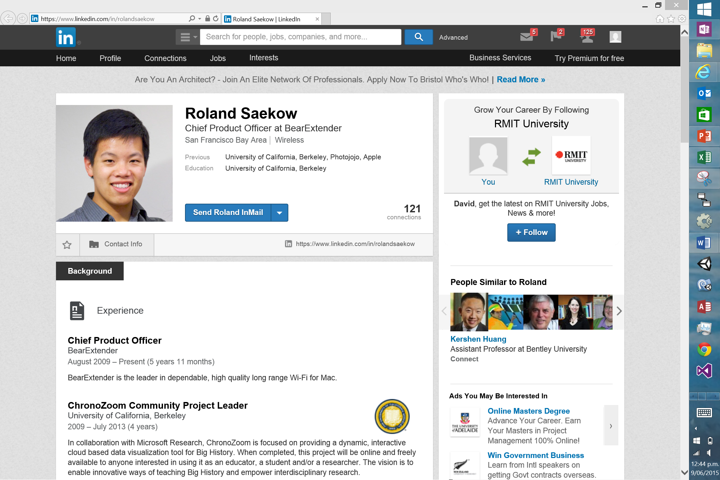Open the add connections icon
Image resolution: width=720 pixels, height=480 pixels.
tap(587, 37)
